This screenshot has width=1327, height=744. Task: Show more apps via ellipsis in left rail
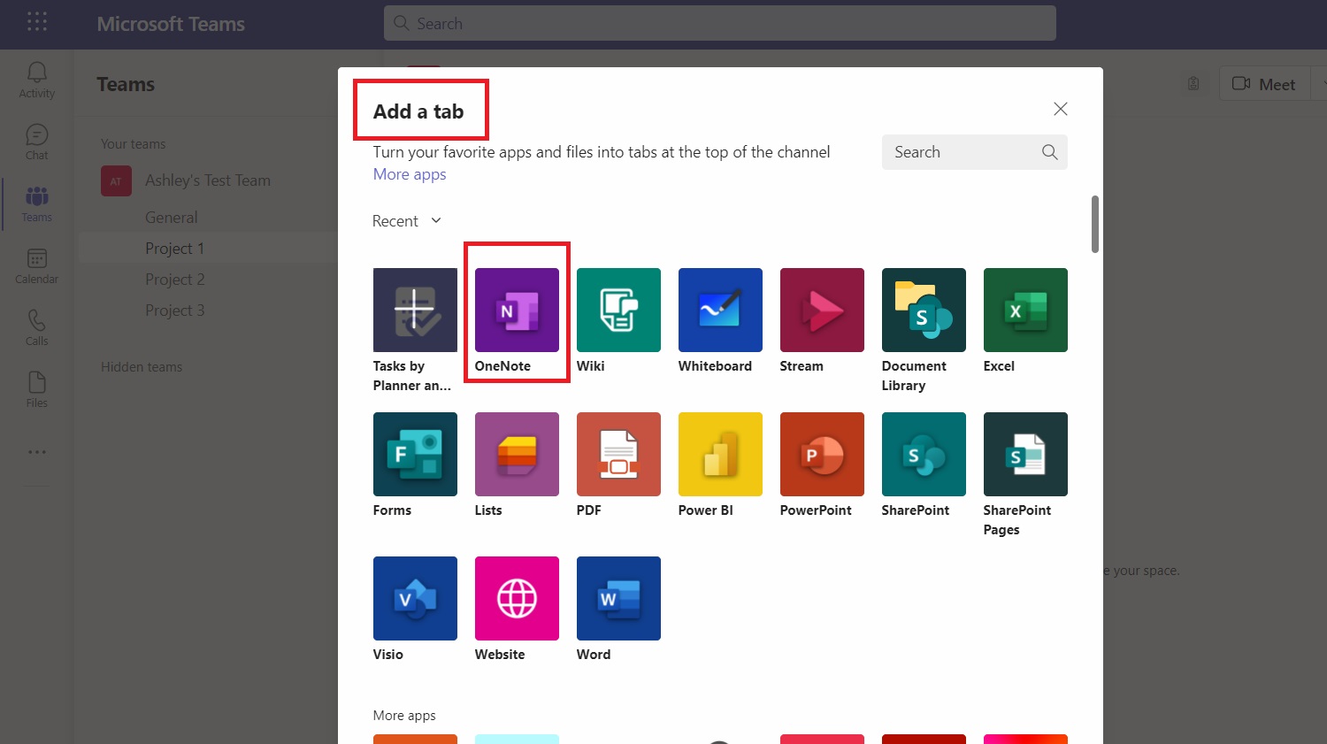coord(36,452)
